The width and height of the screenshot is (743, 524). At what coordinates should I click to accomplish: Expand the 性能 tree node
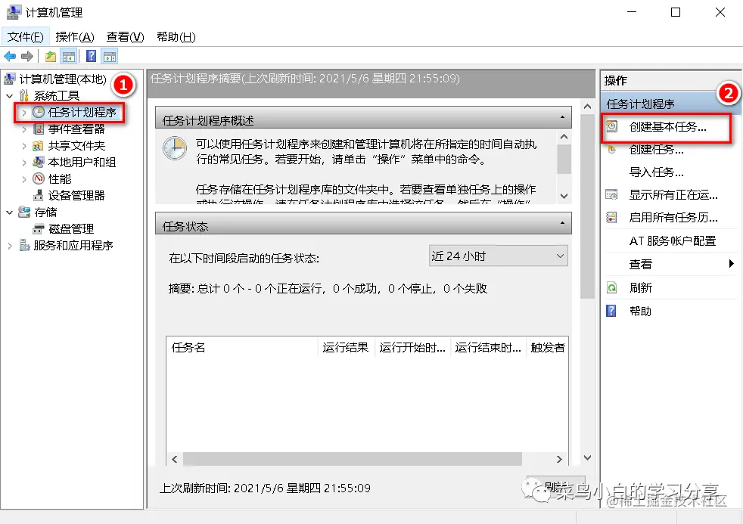tap(24, 179)
